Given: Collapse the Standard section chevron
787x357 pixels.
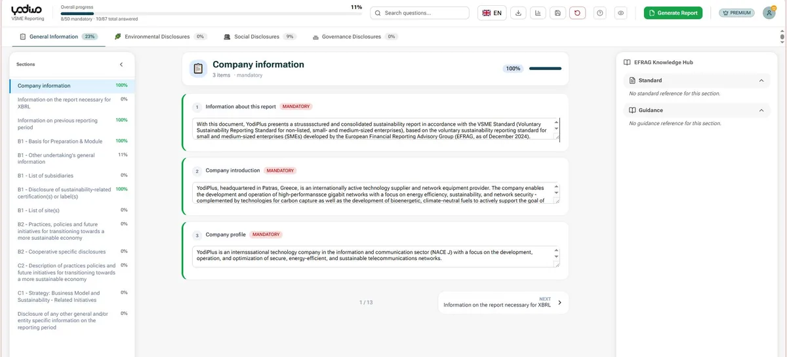Looking at the screenshot, I should click(x=761, y=81).
